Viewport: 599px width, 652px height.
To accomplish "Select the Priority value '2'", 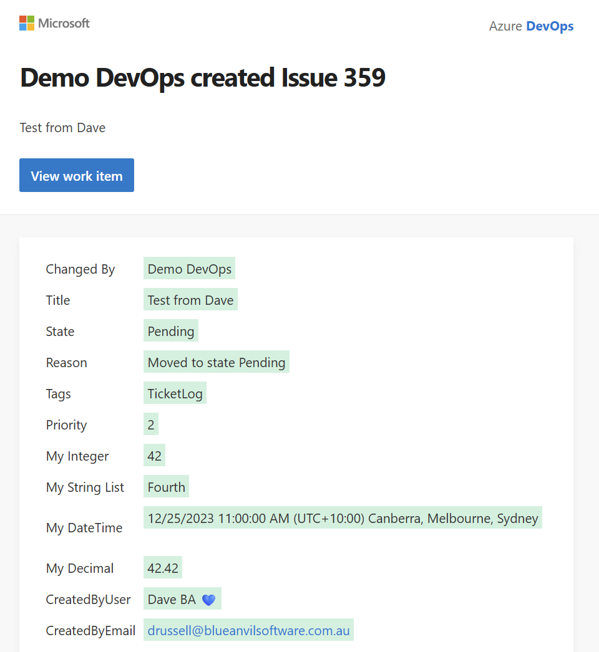I will pos(151,425).
